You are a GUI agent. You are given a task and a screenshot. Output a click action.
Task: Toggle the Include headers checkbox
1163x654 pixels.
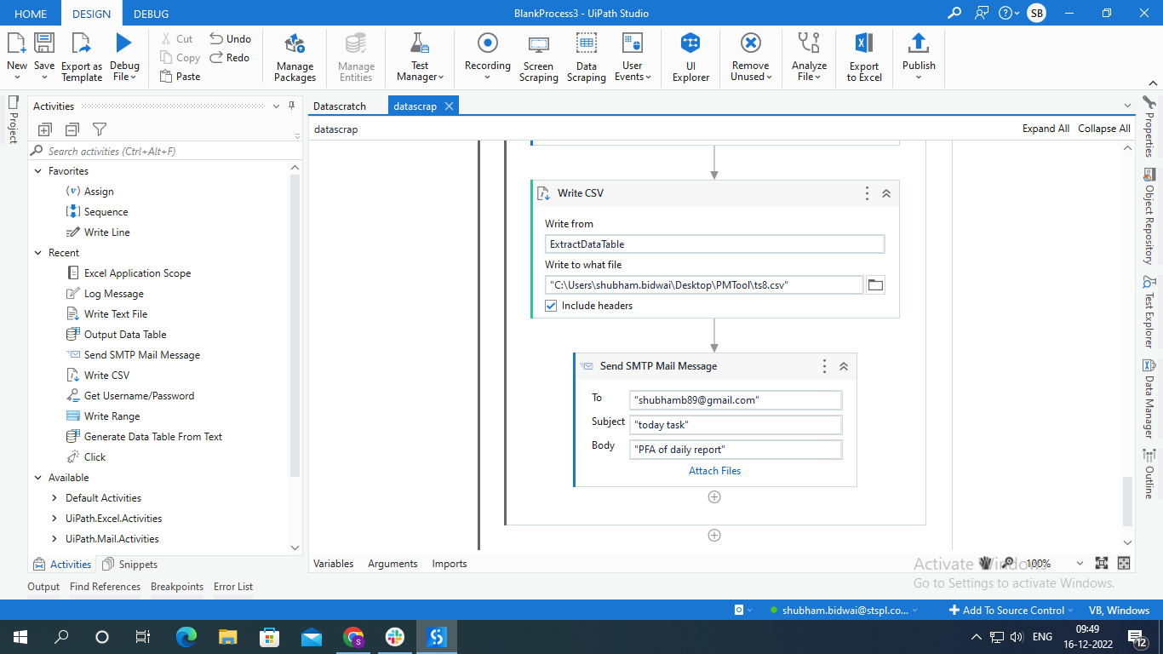[551, 306]
